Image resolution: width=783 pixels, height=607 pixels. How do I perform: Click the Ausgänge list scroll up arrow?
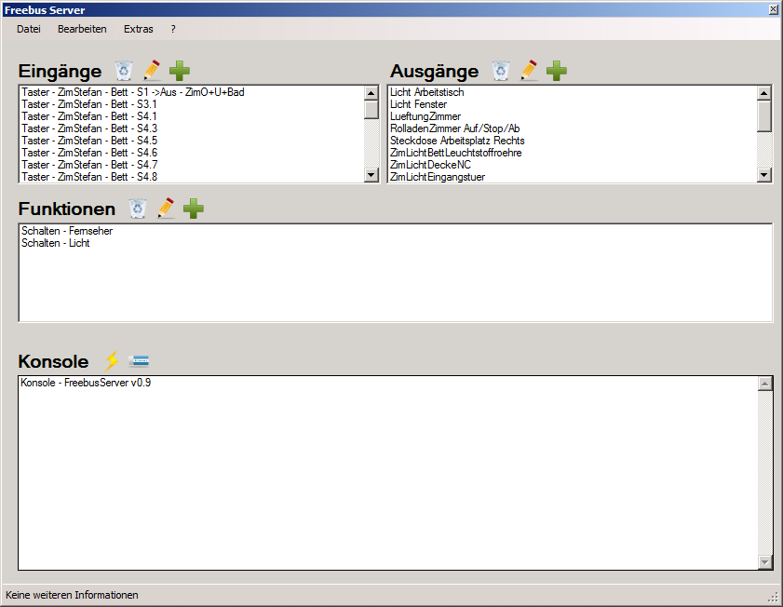(764, 93)
